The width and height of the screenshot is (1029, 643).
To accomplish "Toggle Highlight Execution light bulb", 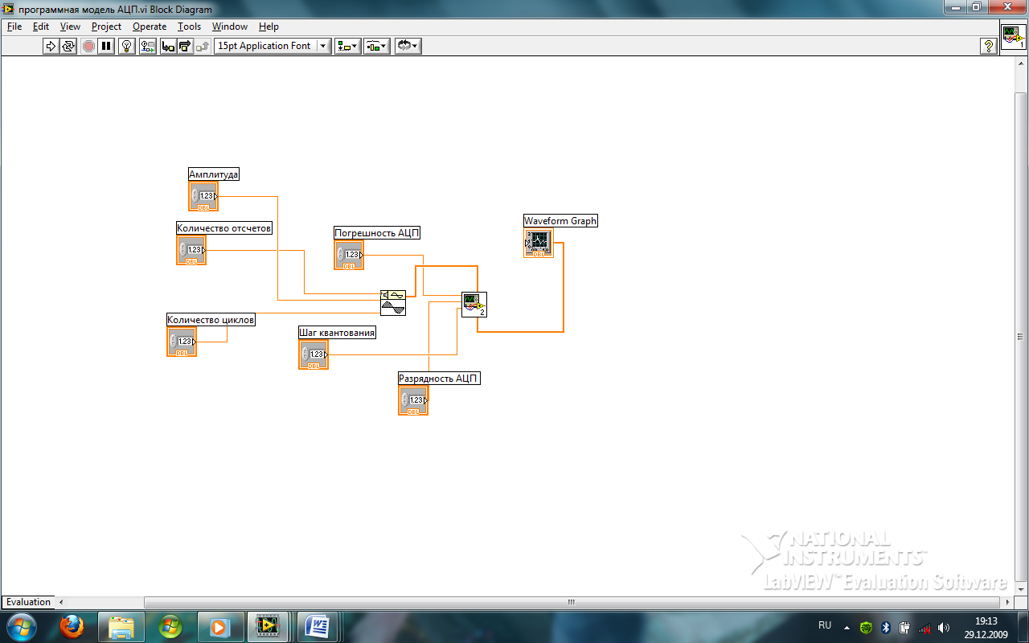I will [127, 46].
